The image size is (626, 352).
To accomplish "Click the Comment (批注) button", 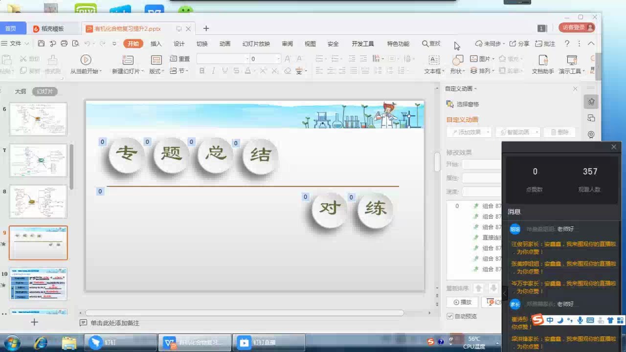I will click(545, 44).
